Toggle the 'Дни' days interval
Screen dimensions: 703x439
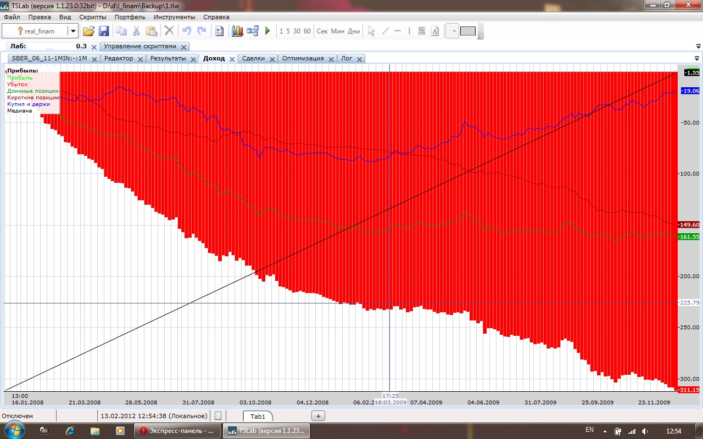coord(354,31)
